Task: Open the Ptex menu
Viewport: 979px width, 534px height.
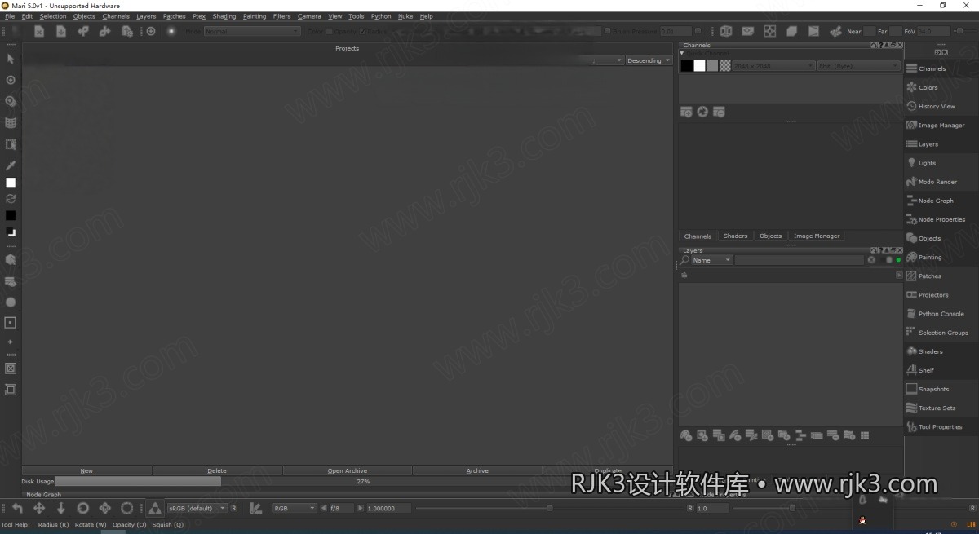Action: pos(199,16)
